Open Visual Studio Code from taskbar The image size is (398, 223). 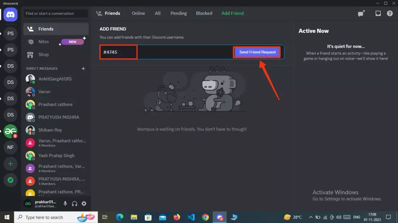pyautogui.click(x=191, y=217)
